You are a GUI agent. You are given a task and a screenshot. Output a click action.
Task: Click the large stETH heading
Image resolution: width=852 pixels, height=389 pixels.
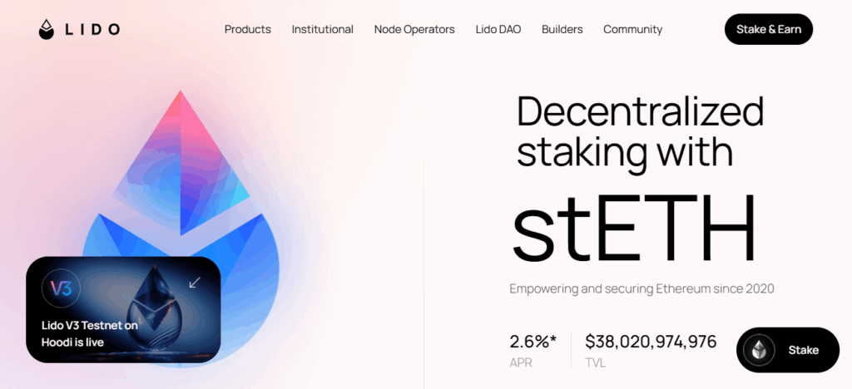click(x=634, y=226)
